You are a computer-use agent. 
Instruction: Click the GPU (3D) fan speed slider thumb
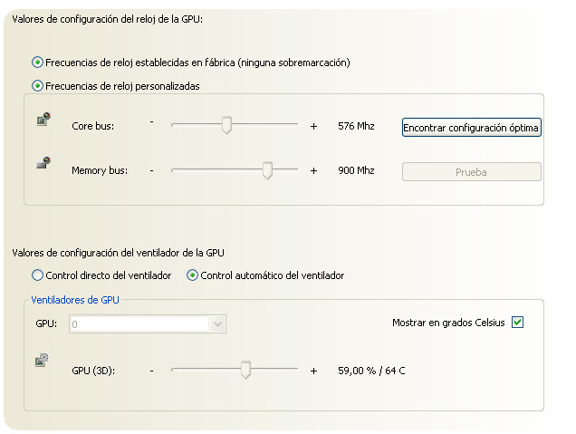(245, 370)
